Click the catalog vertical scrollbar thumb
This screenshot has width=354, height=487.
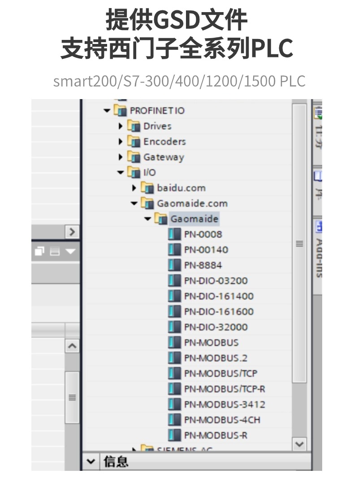[x=299, y=243]
